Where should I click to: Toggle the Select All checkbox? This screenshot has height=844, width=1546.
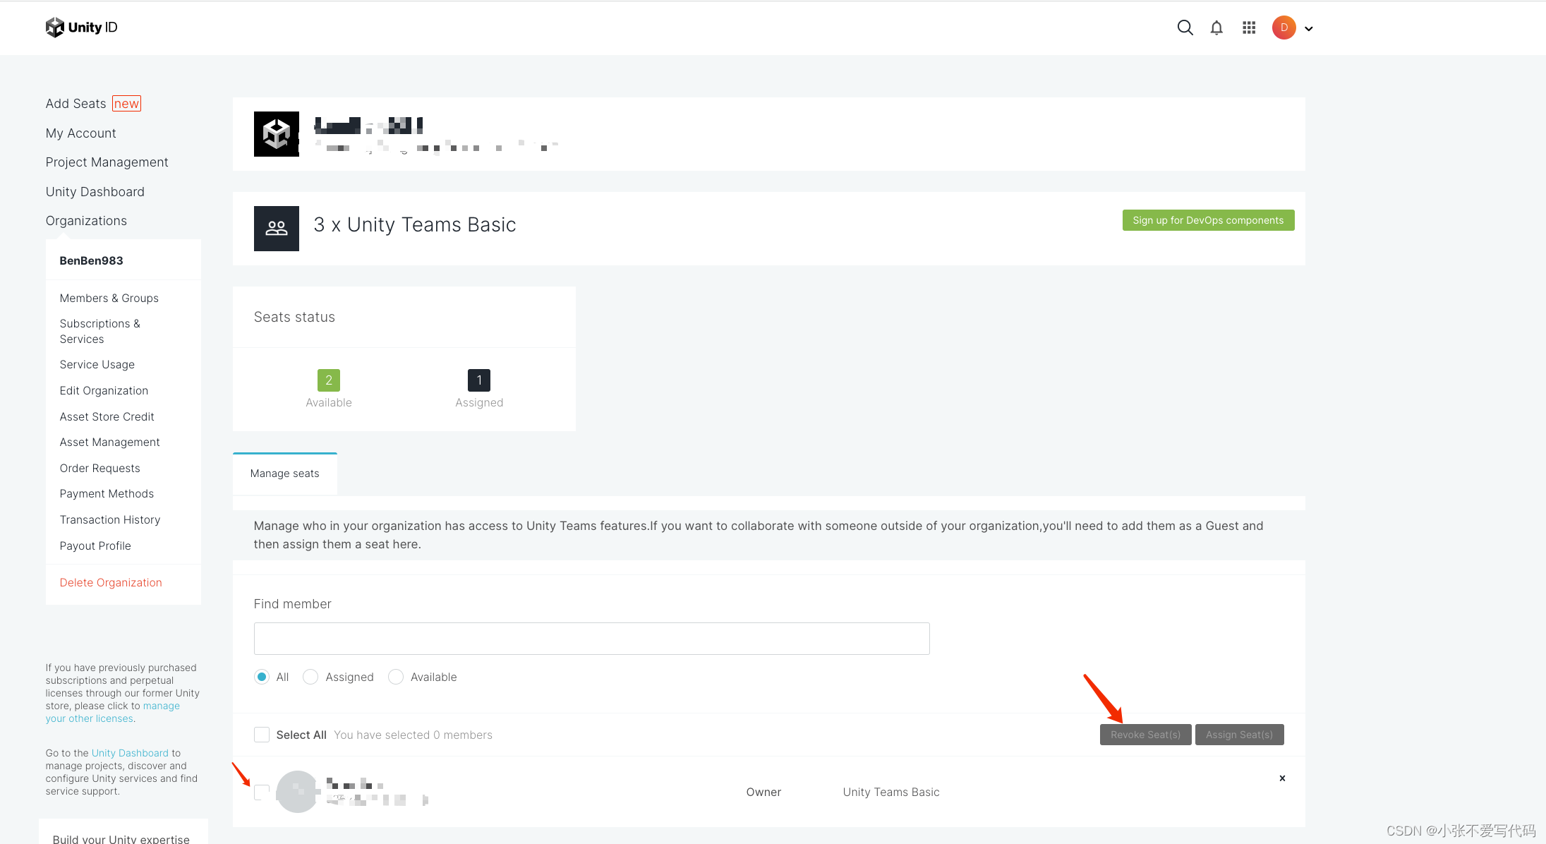coord(262,735)
